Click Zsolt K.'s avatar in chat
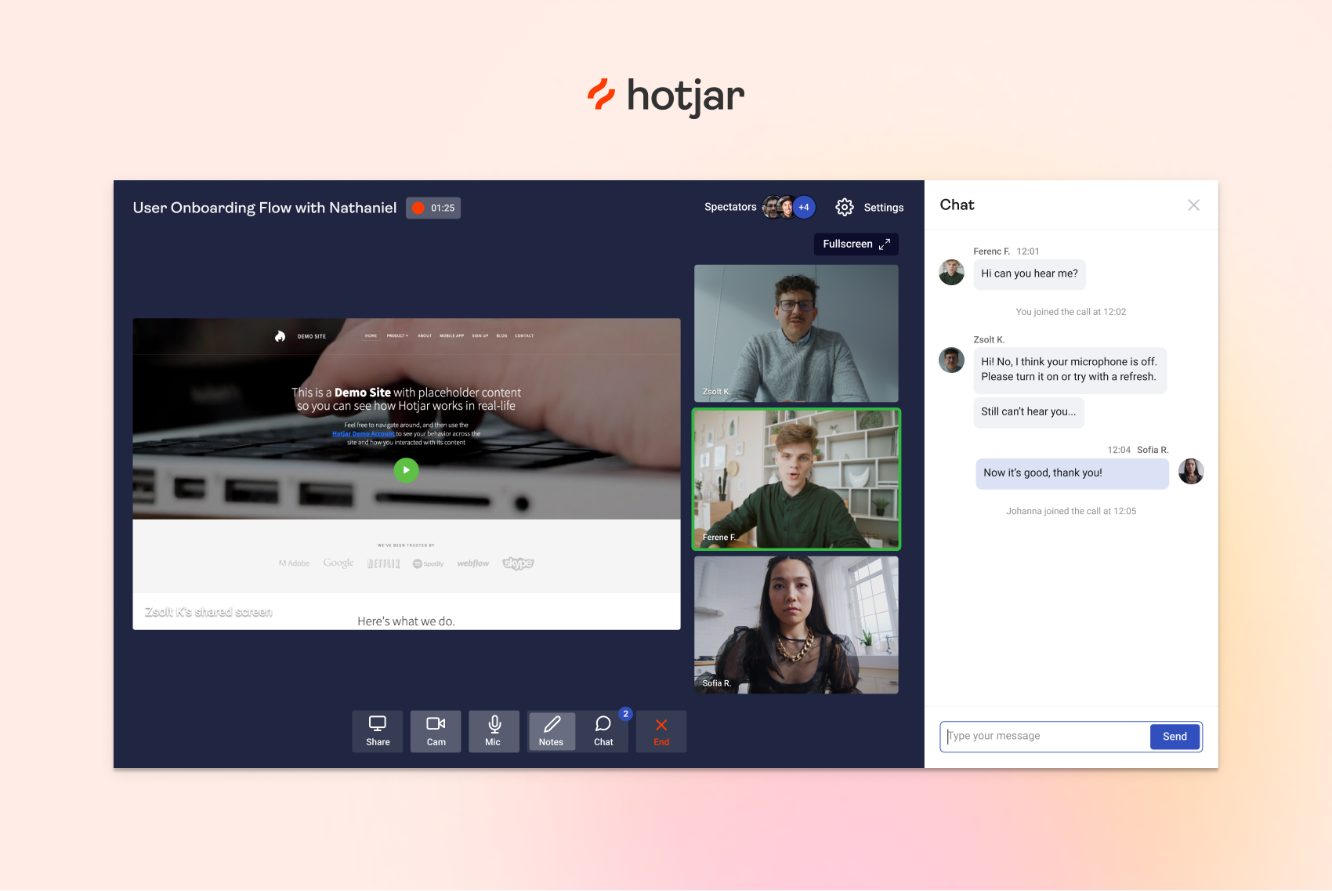The width and height of the screenshot is (1332, 891). (952, 360)
